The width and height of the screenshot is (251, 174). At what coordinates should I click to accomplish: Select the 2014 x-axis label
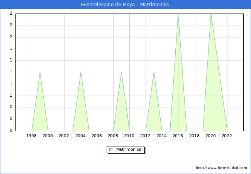(x=162, y=136)
